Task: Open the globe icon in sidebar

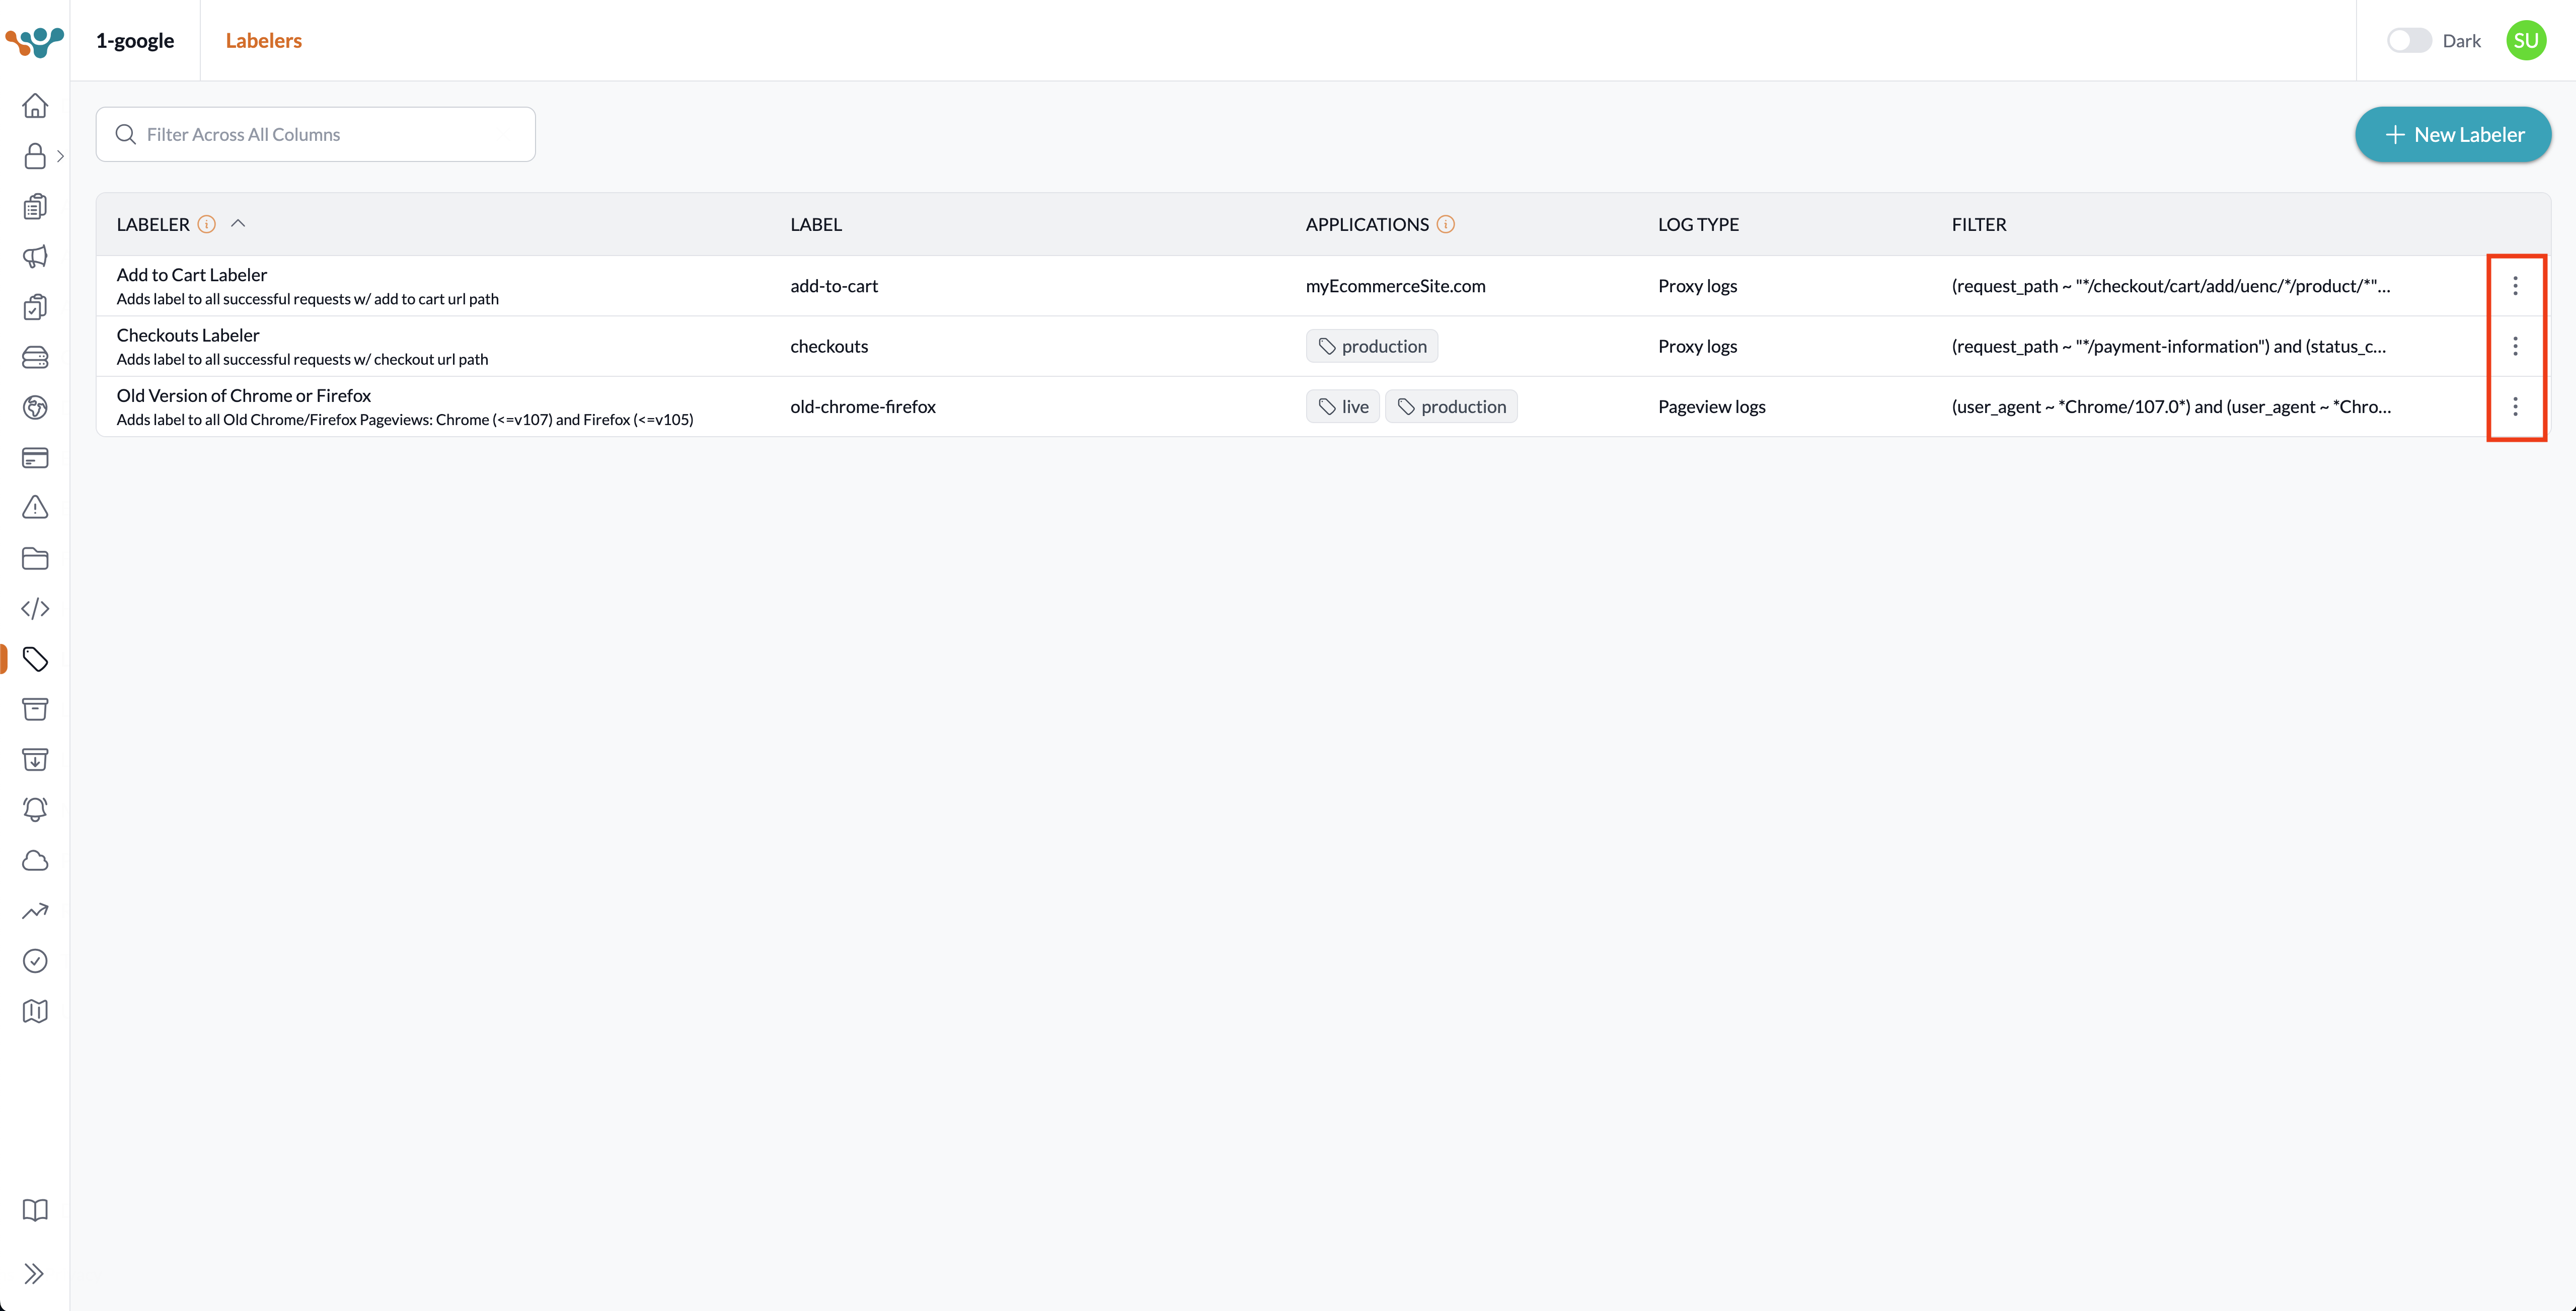Action: pyautogui.click(x=35, y=407)
